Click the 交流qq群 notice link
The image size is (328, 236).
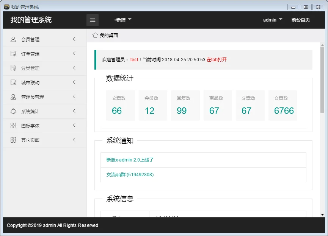(130, 175)
